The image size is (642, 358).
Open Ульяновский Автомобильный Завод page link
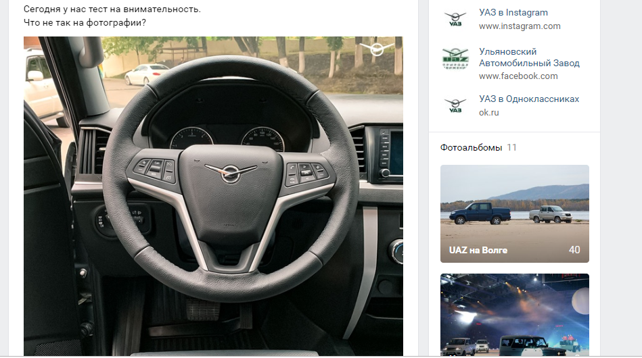click(x=529, y=57)
